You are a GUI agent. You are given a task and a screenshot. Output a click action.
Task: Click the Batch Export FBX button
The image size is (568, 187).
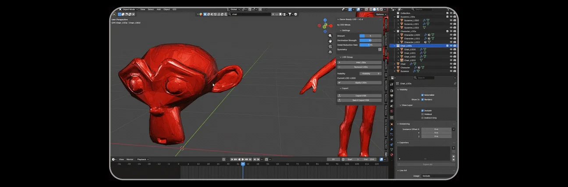coord(359,100)
